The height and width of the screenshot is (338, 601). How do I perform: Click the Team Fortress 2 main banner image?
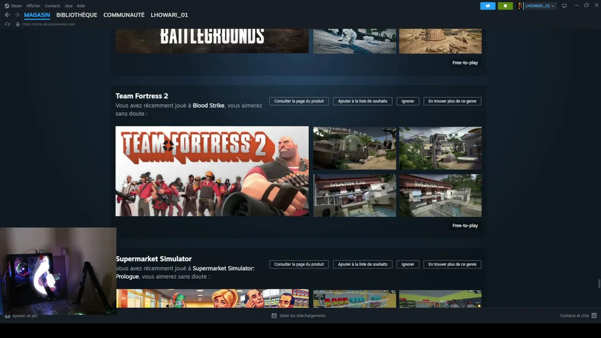click(212, 171)
